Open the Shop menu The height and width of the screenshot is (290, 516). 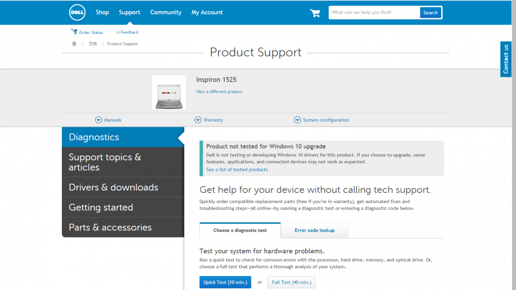102,12
